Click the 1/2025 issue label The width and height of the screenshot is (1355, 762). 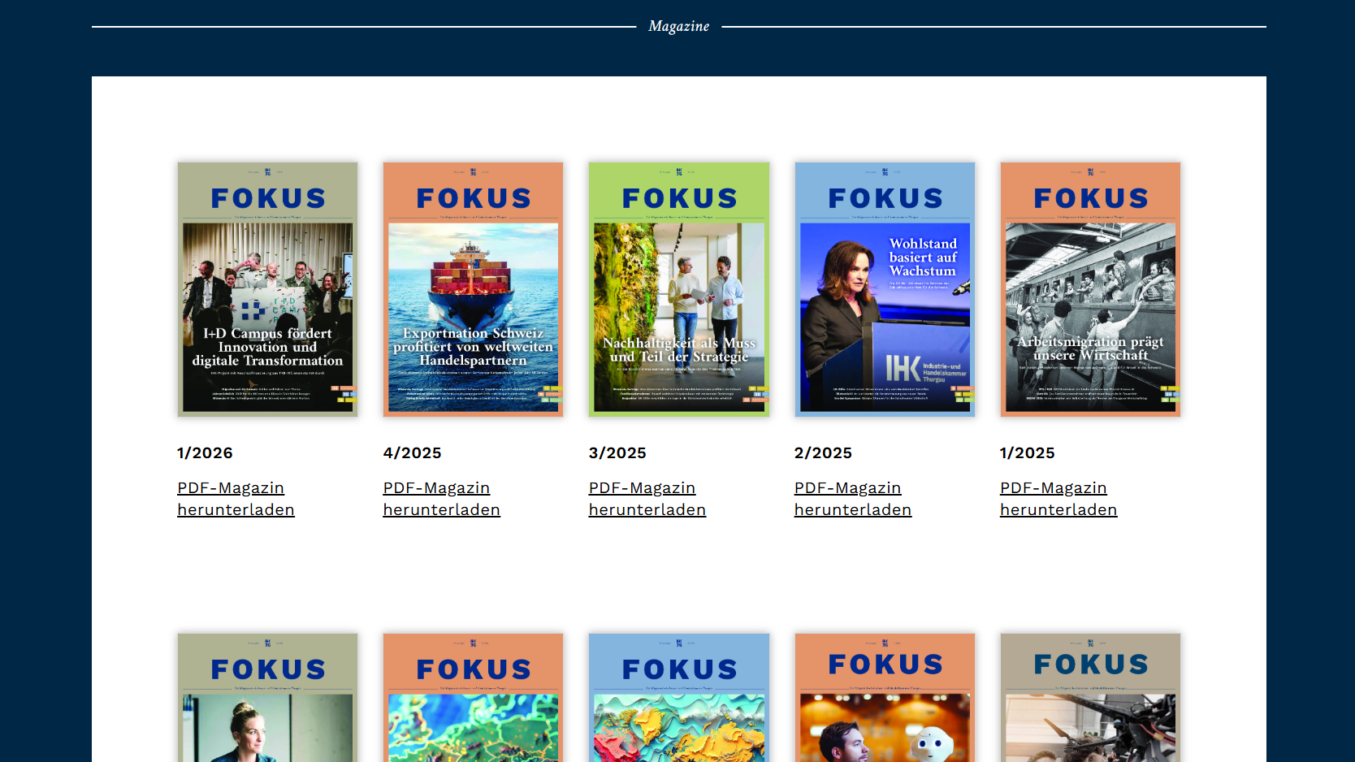click(x=1027, y=453)
